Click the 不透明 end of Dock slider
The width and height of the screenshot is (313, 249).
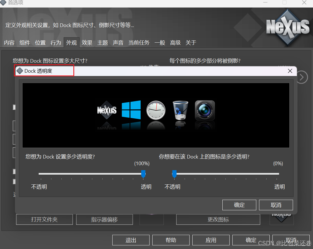pos(39,187)
